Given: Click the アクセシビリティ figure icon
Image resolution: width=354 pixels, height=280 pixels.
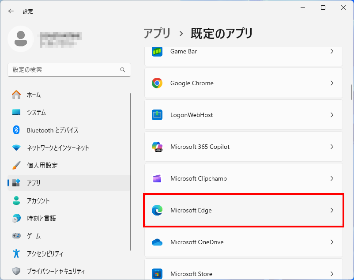Looking at the screenshot, I should (16, 254).
